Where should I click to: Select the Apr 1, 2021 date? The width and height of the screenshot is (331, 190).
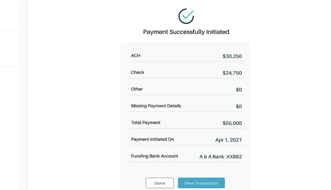[x=229, y=140]
